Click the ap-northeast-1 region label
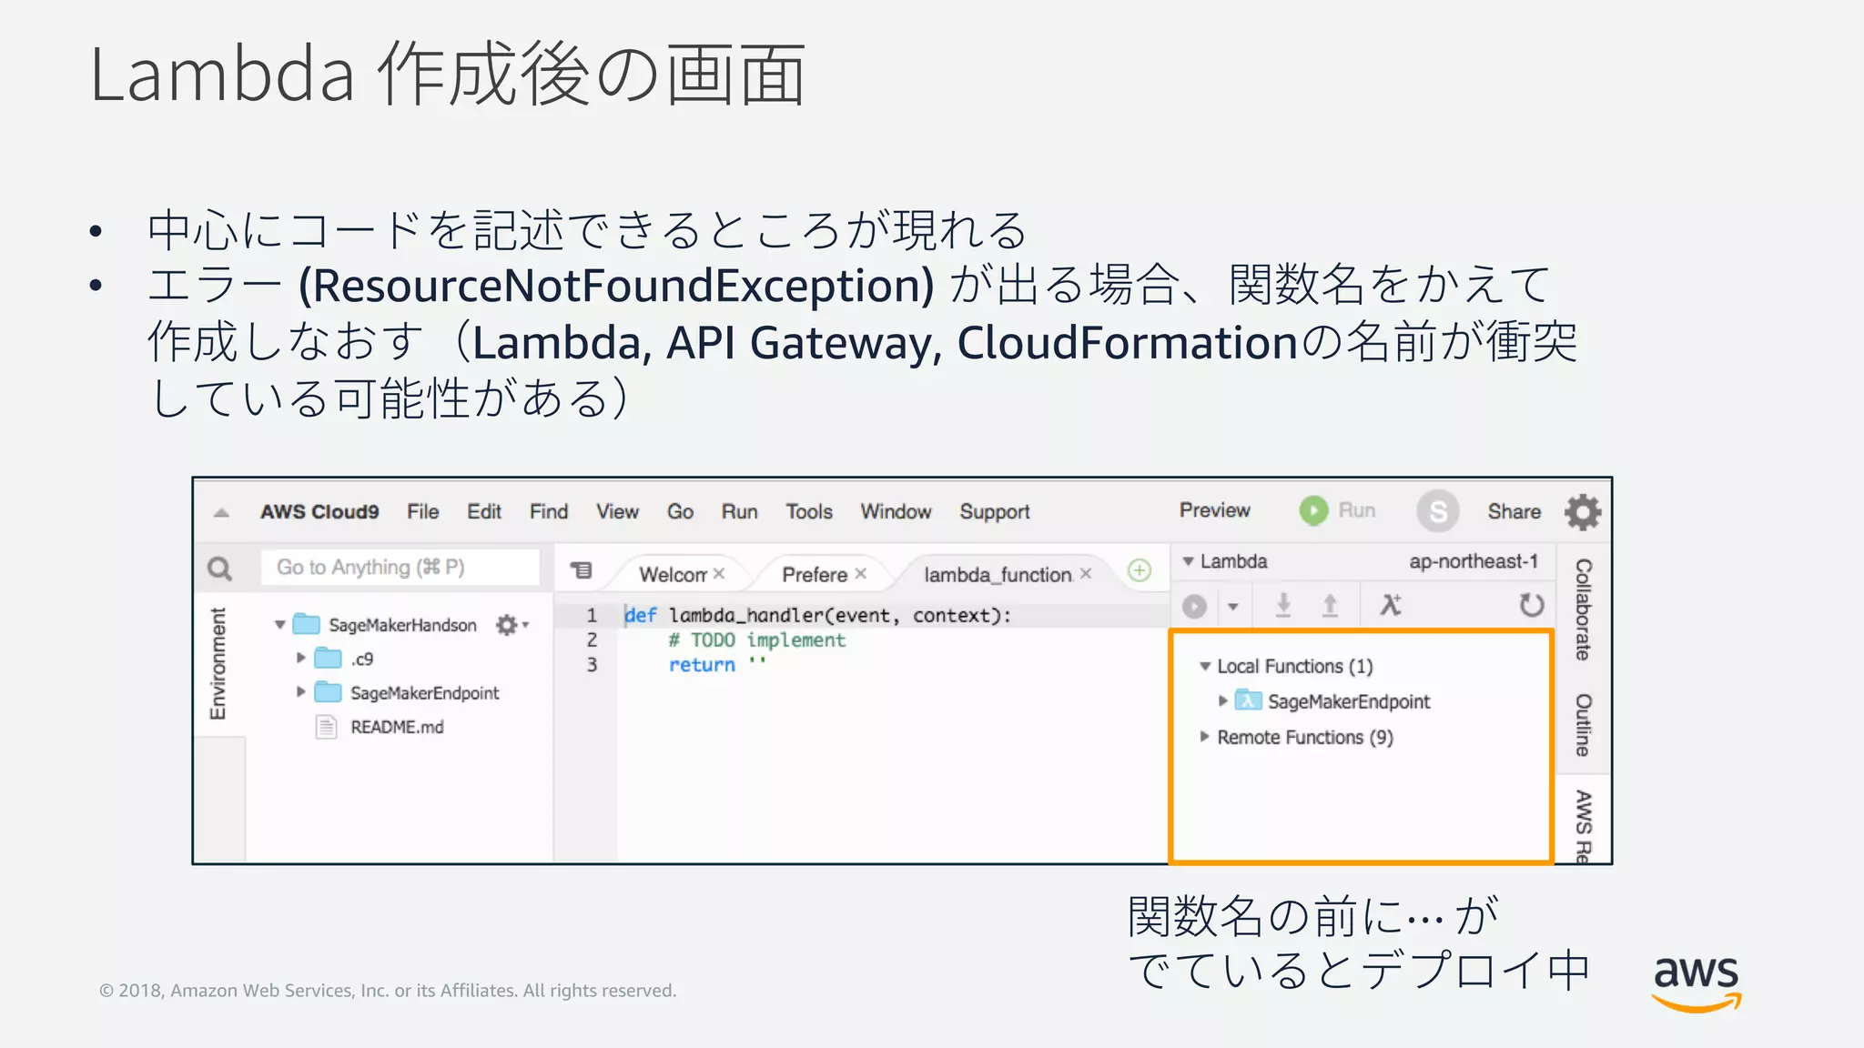The height and width of the screenshot is (1048, 1864). (1474, 561)
